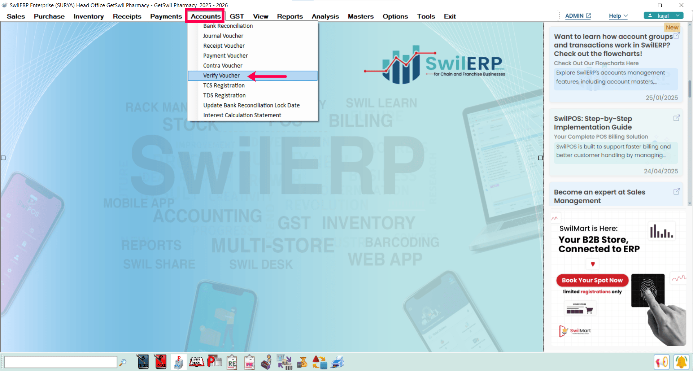693x371 pixels.
Task: Open the kajal user dropdown
Action: pyautogui.click(x=663, y=16)
